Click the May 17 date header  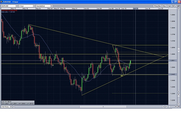pyautogui.click(x=14, y=9)
